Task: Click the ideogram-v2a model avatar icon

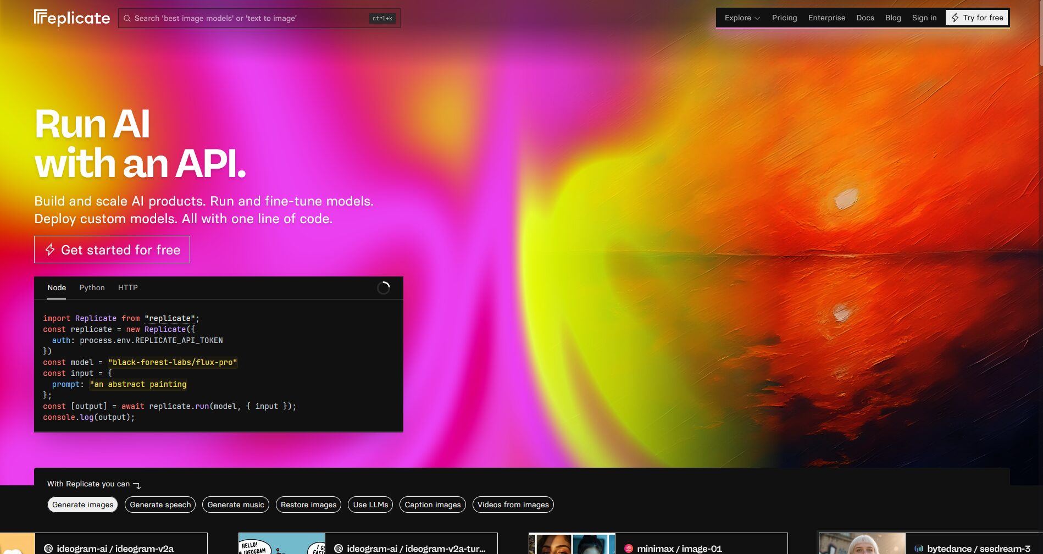Action: (x=48, y=549)
